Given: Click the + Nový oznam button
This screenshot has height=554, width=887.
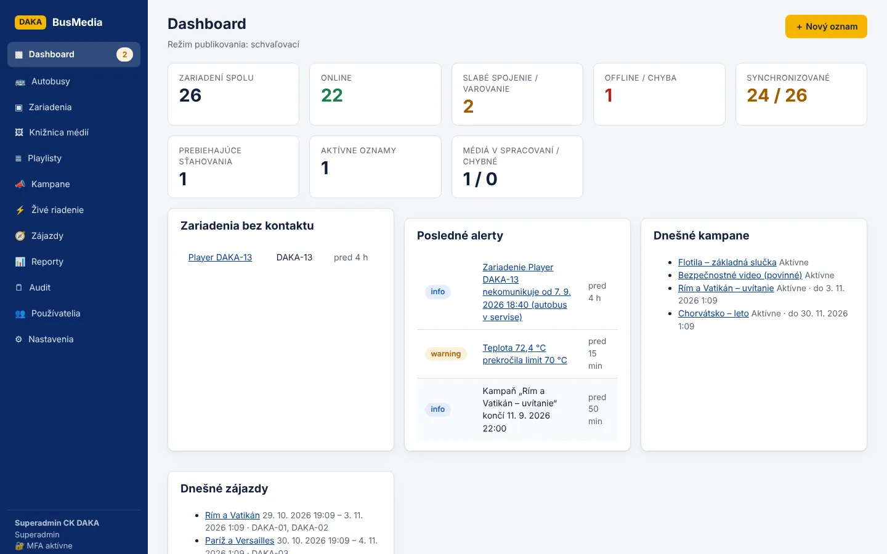Looking at the screenshot, I should click(826, 26).
